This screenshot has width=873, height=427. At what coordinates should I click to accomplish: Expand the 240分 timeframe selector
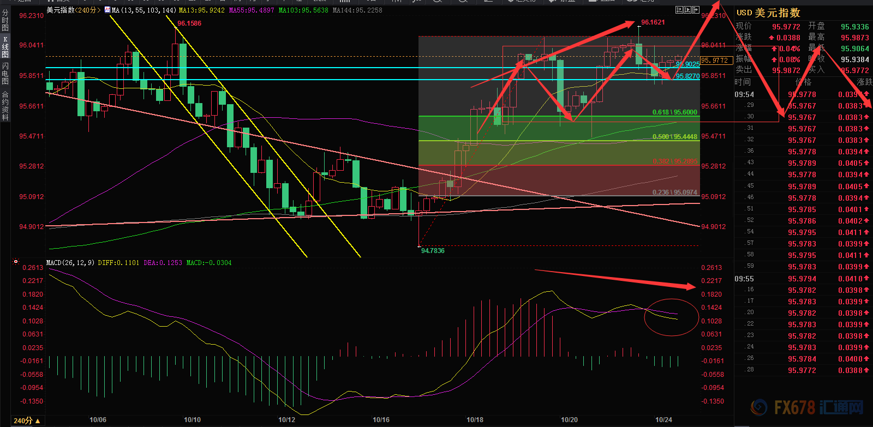click(x=26, y=420)
